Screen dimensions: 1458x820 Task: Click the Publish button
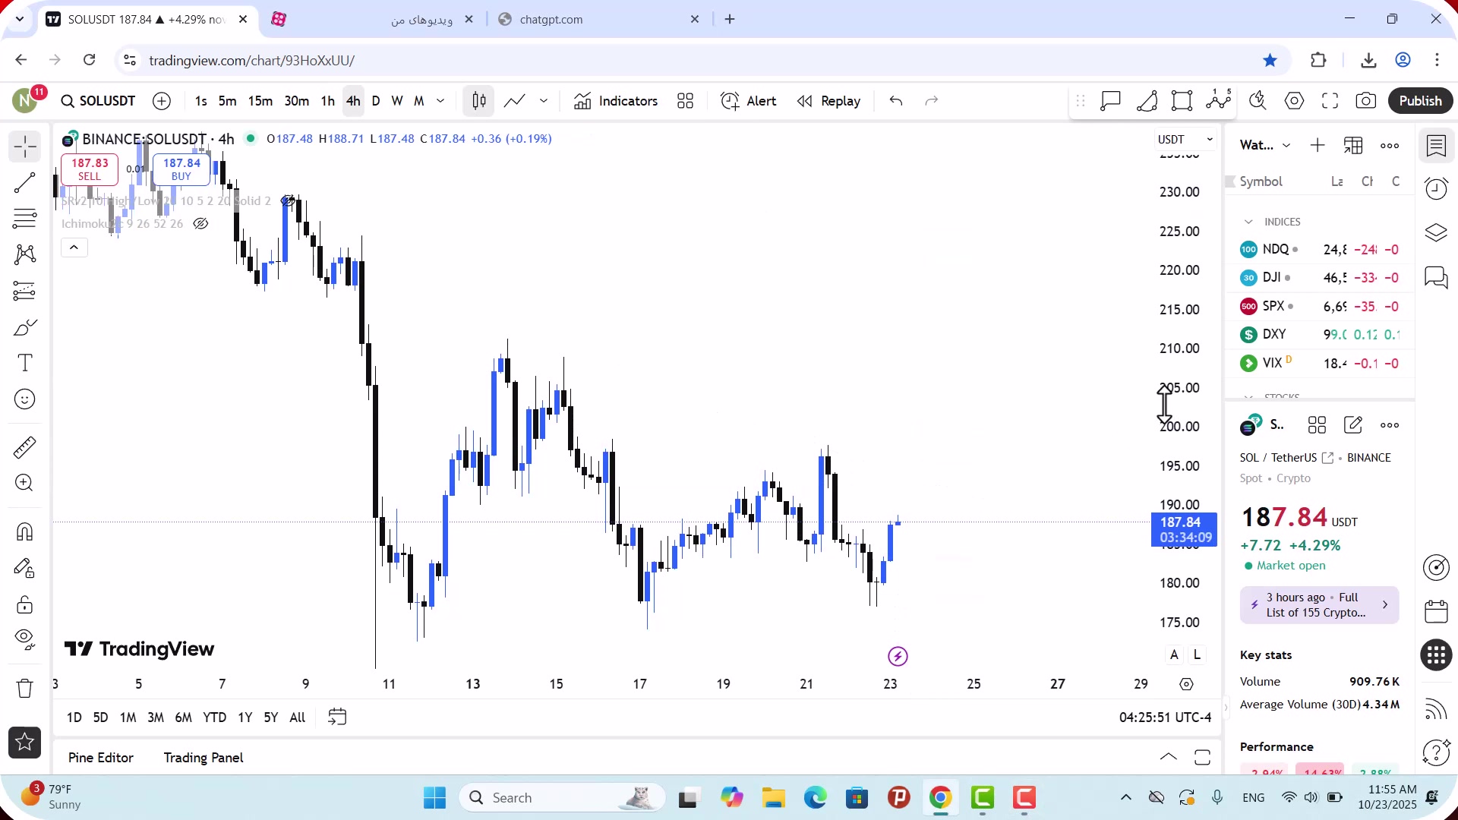click(x=1420, y=101)
